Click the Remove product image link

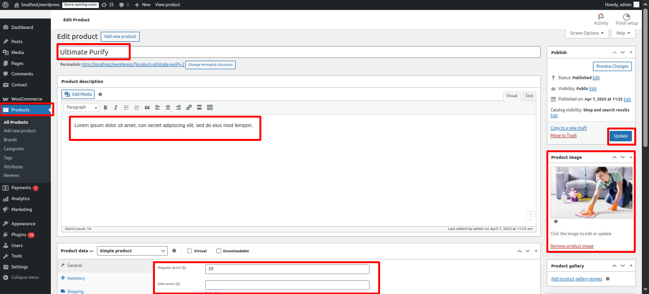572,246
